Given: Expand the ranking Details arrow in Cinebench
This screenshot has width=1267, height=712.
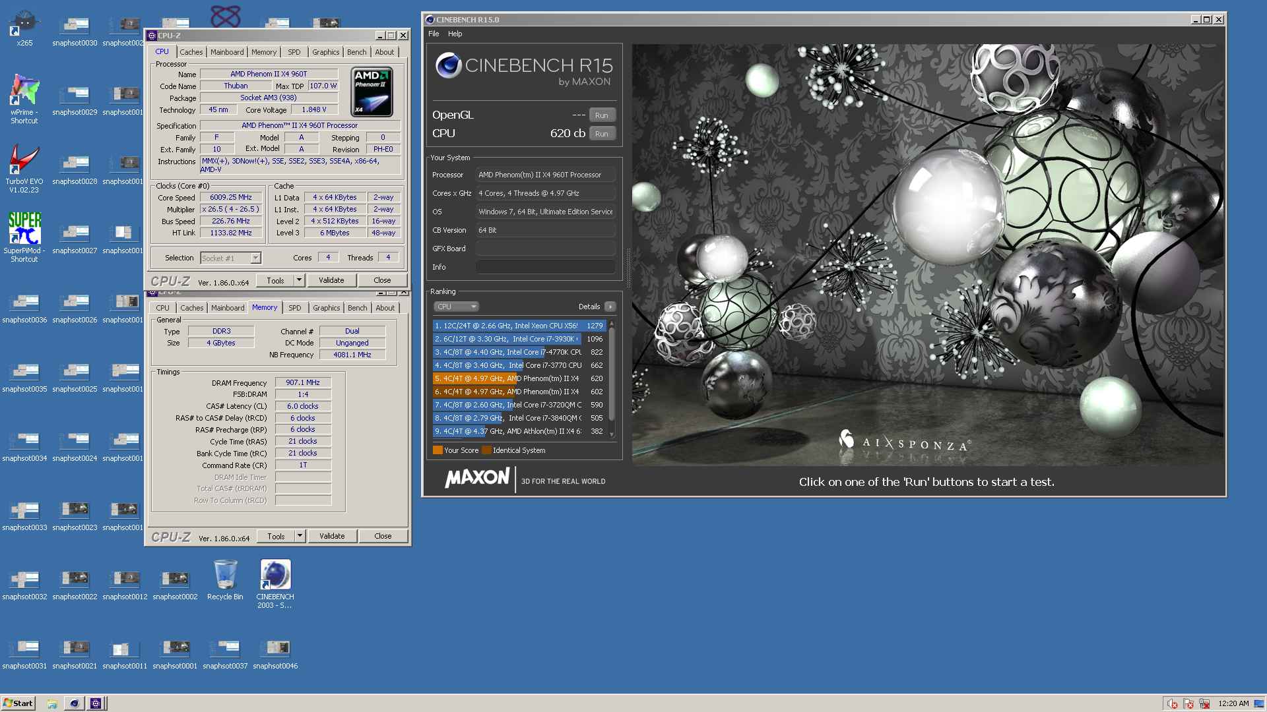Looking at the screenshot, I should click(x=610, y=307).
